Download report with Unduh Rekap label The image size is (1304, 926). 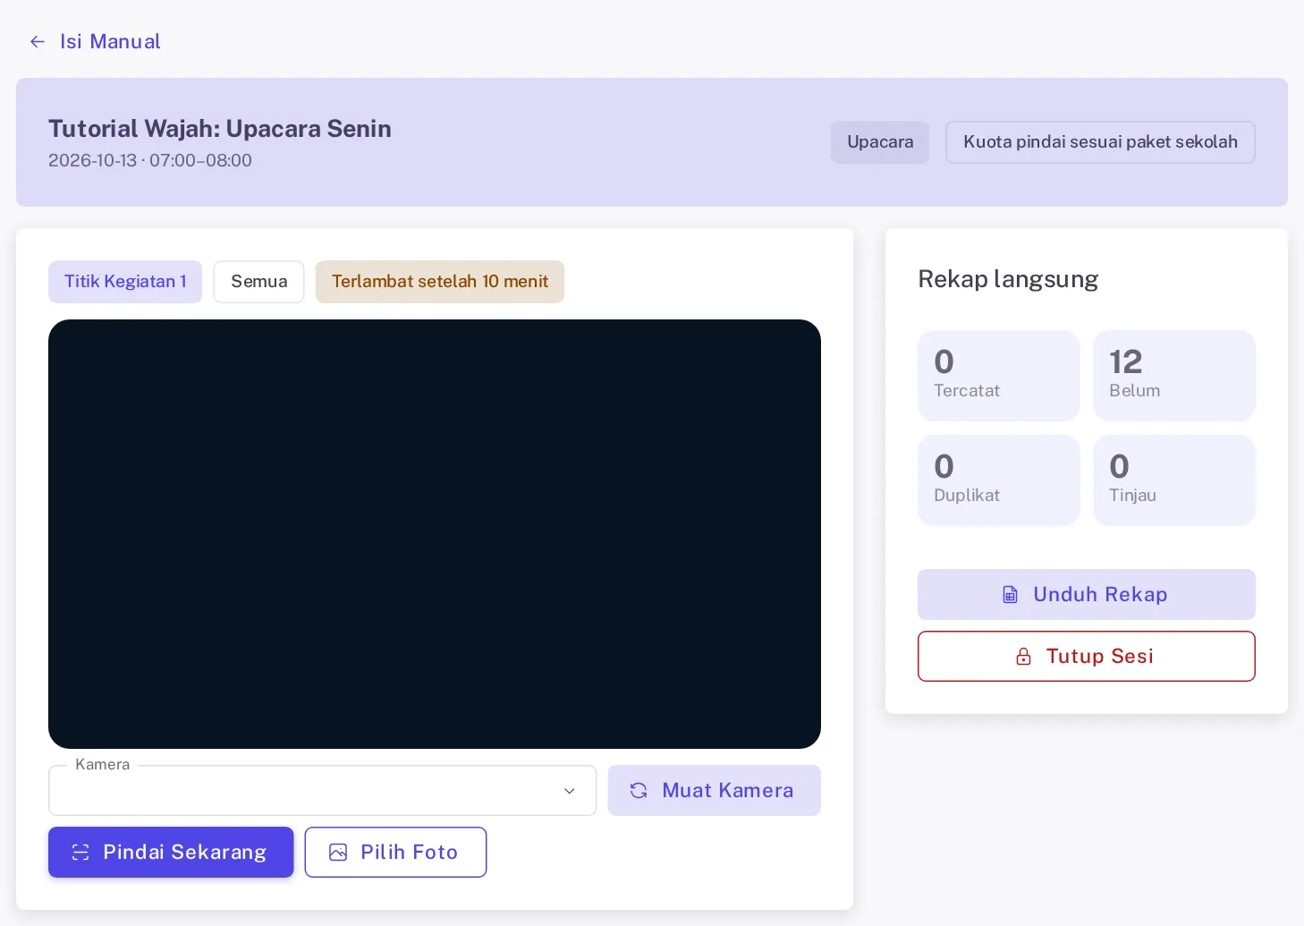tap(1100, 595)
